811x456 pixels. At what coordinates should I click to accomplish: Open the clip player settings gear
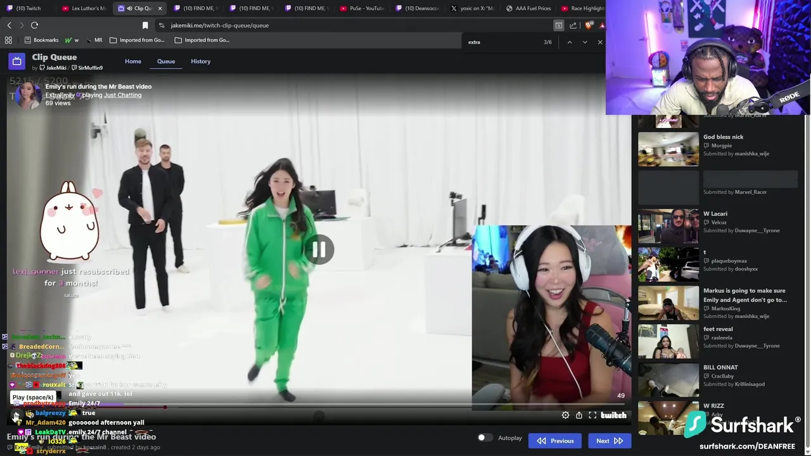point(565,415)
